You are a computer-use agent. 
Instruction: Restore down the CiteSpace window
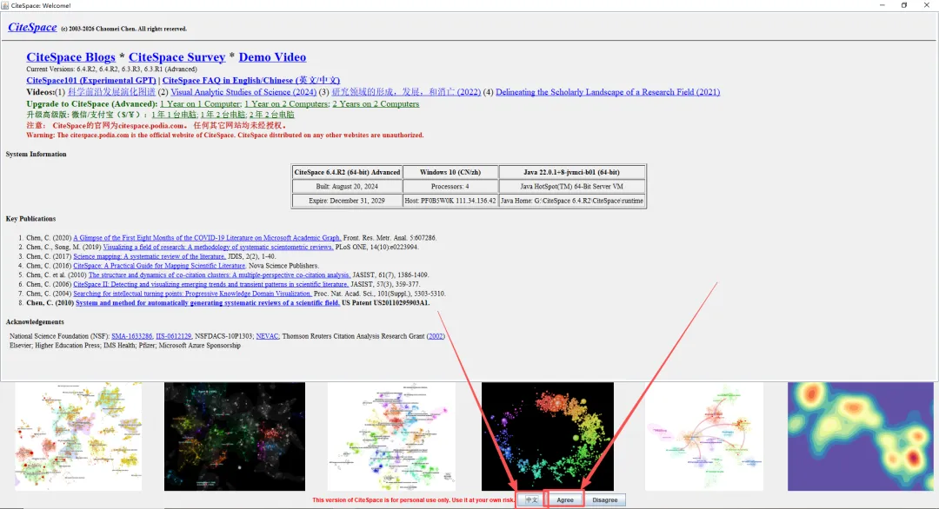[x=904, y=5]
